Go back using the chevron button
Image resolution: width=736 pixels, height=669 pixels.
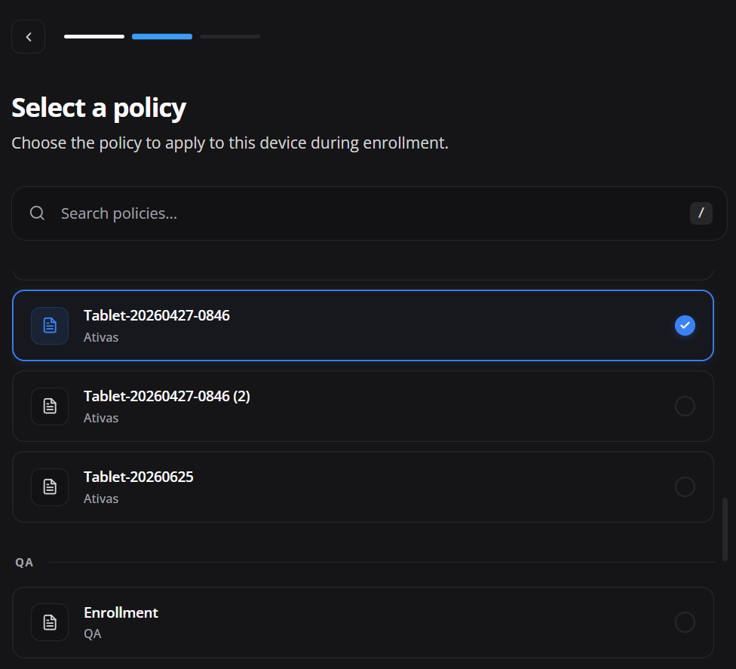pos(28,37)
